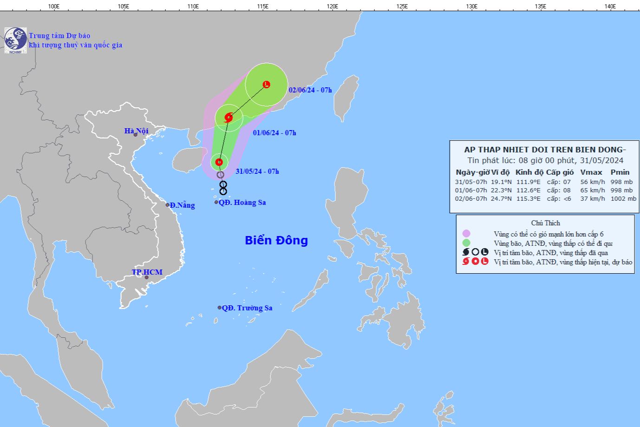Select the 1002 mb pressure cell
The width and height of the screenshot is (640, 427).
pos(623,199)
